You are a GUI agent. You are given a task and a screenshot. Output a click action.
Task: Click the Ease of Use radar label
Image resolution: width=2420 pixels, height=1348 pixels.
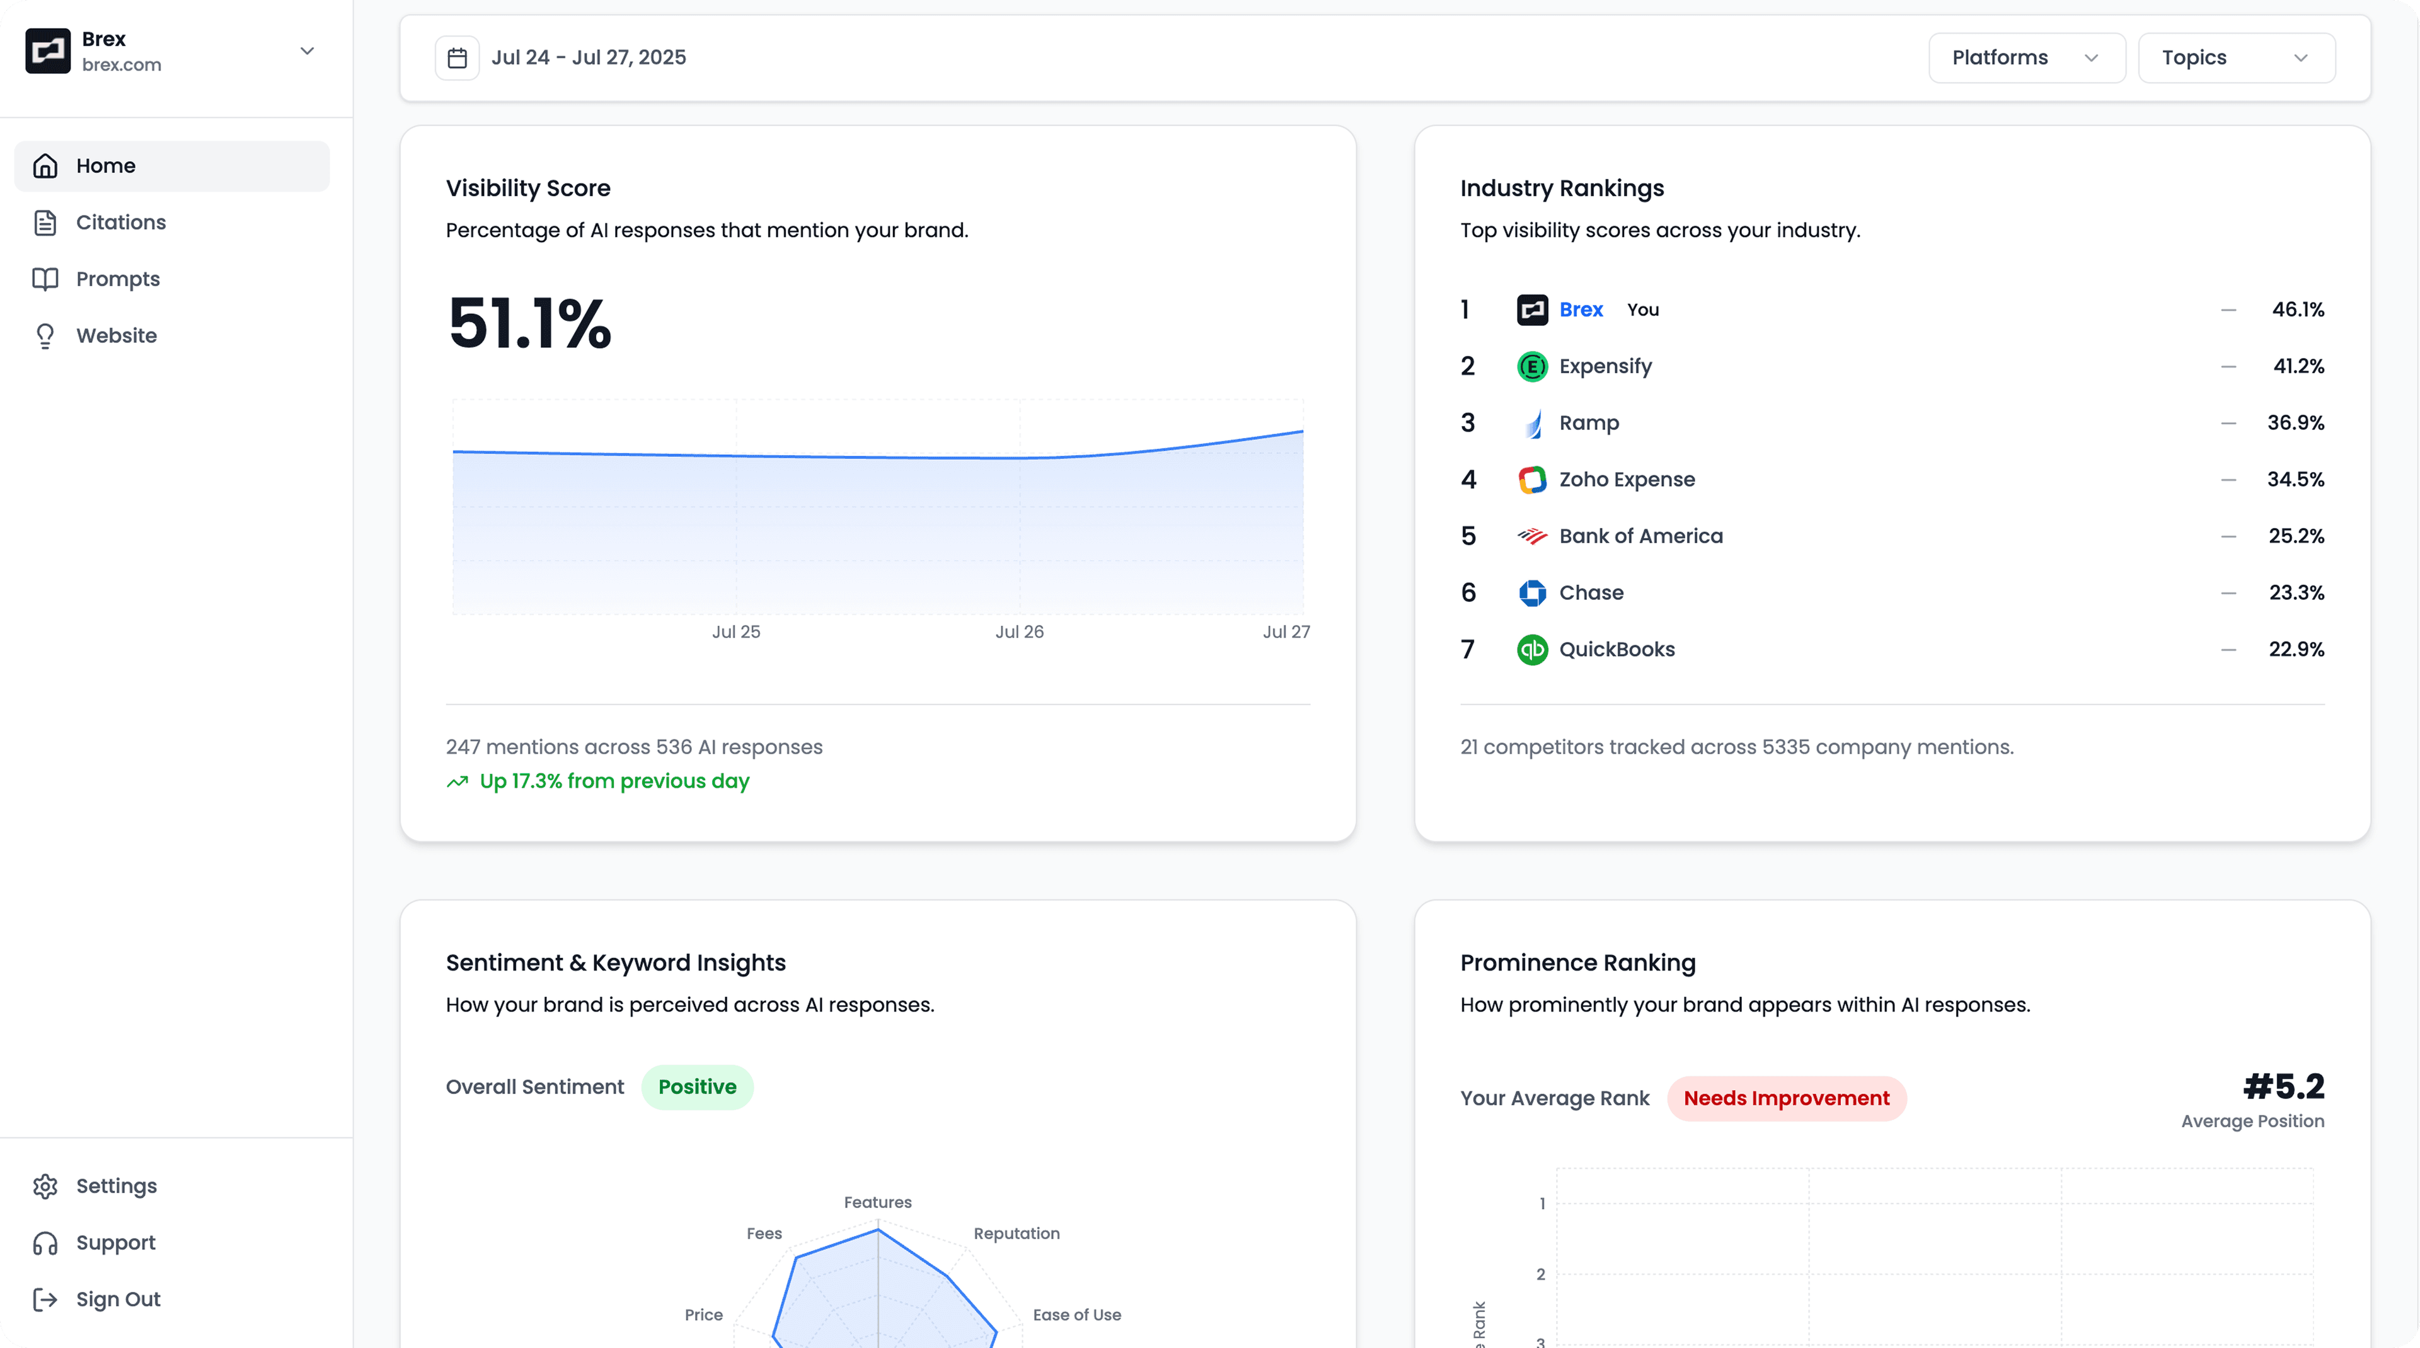[1076, 1315]
